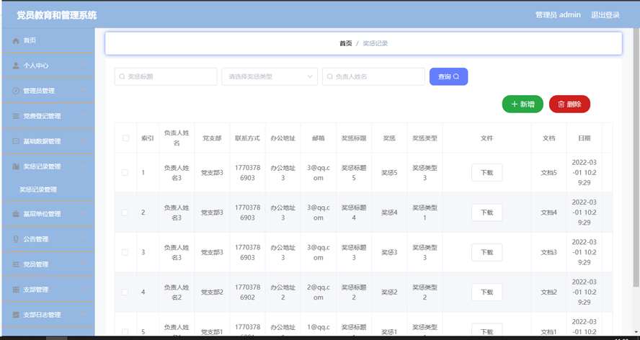The height and width of the screenshot is (340, 640).
Task: Expand 管理员管理 using its chevron
Action: click(84, 91)
